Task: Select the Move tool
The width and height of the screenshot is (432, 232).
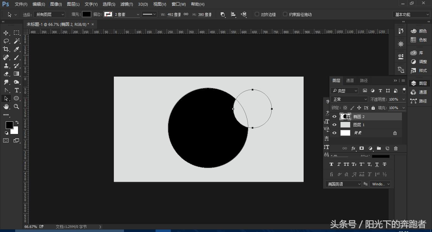Action: [6, 33]
